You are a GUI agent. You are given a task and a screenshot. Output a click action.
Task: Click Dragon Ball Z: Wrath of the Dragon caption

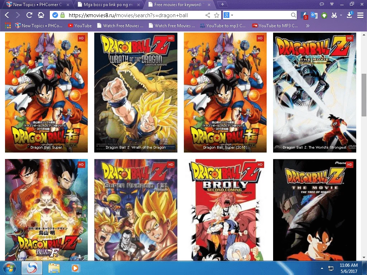136,147
